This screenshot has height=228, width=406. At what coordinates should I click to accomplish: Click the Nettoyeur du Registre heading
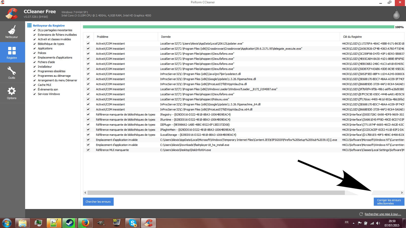pyautogui.click(x=49, y=26)
